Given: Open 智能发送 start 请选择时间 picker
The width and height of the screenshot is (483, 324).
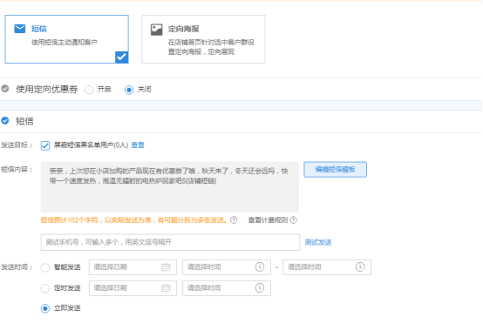Looking at the screenshot, I should 227,267.
